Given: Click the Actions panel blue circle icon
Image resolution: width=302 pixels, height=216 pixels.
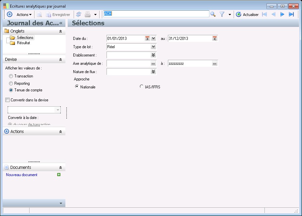Looking at the screenshot, I should point(7,131).
